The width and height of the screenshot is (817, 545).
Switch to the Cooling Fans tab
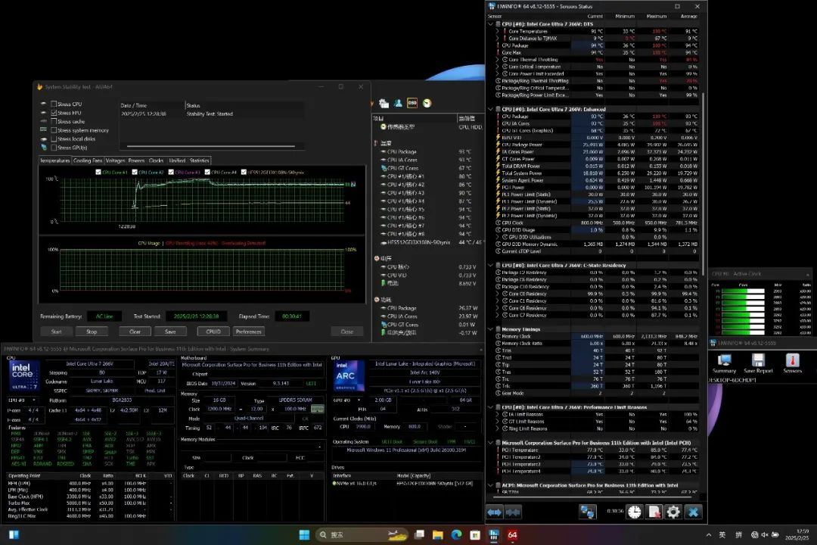pos(88,160)
